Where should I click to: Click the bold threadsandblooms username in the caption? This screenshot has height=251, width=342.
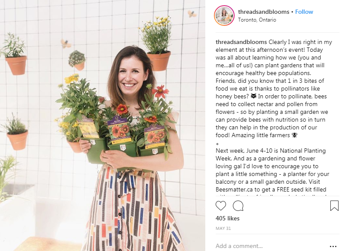[241, 42]
